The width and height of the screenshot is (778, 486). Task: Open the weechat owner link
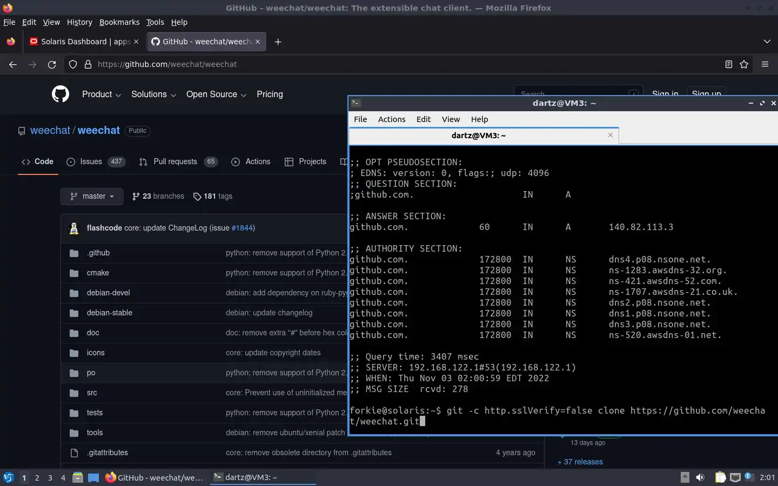coord(50,130)
